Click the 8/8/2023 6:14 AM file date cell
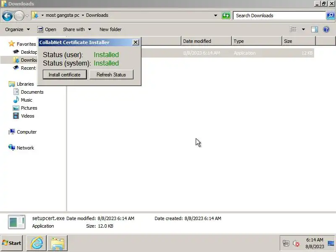The image size is (336, 252). [202, 53]
